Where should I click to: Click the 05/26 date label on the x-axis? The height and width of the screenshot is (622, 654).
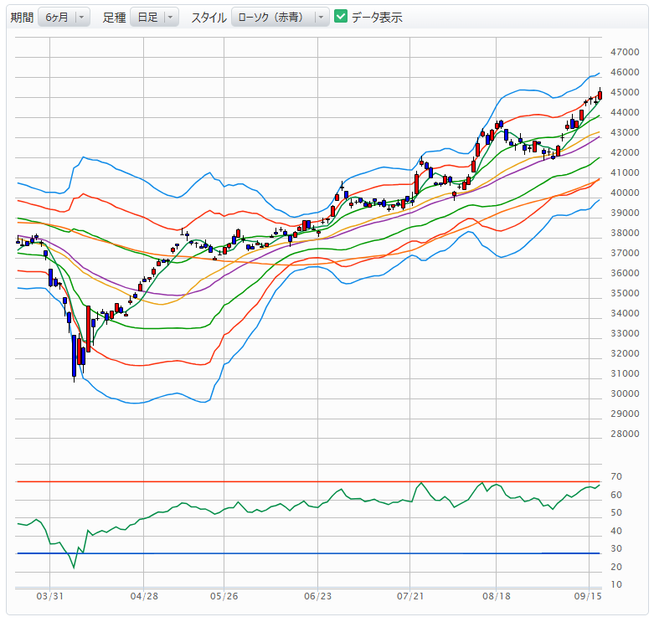tap(223, 596)
